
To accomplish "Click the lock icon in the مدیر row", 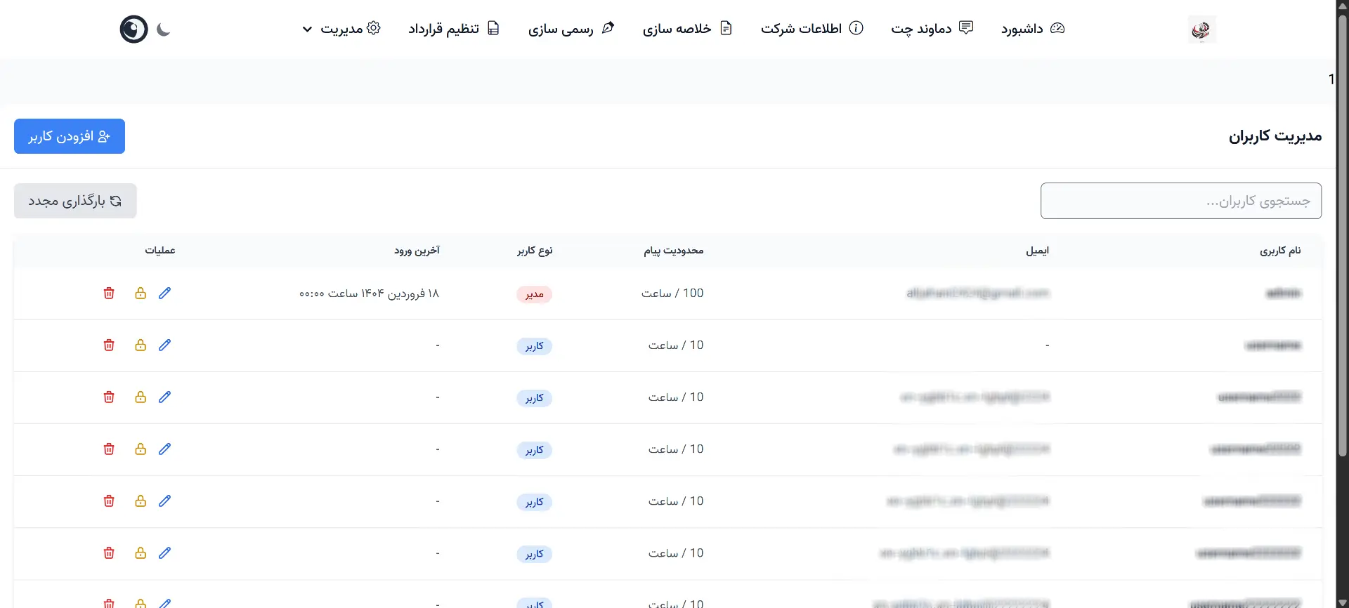I will point(141,293).
